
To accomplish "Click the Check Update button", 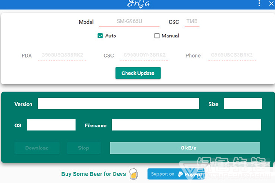I will pos(138,73).
